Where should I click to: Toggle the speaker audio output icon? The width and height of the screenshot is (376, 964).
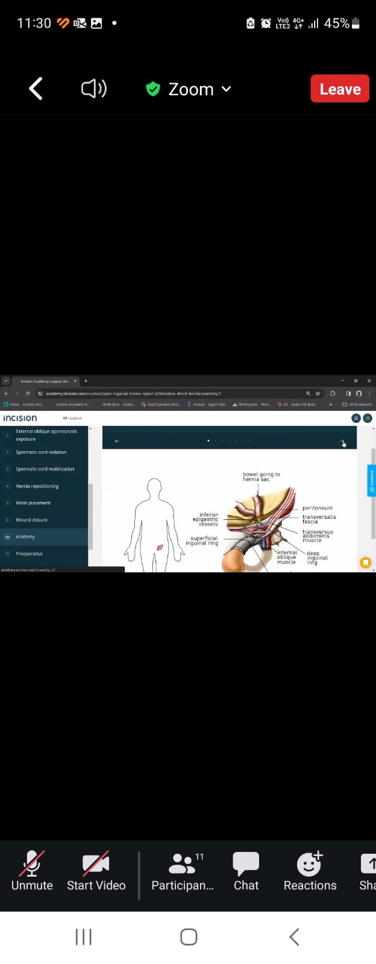point(93,89)
